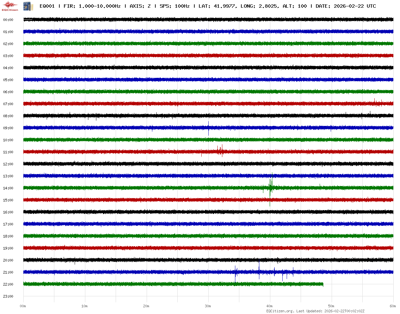Click the red burst on the 11:00 trace

(x=220, y=151)
